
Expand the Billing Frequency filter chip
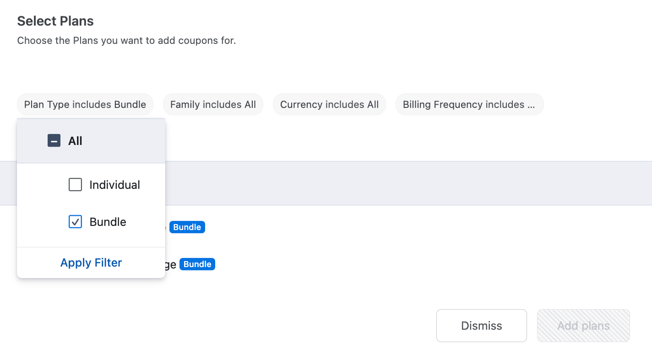coord(469,104)
